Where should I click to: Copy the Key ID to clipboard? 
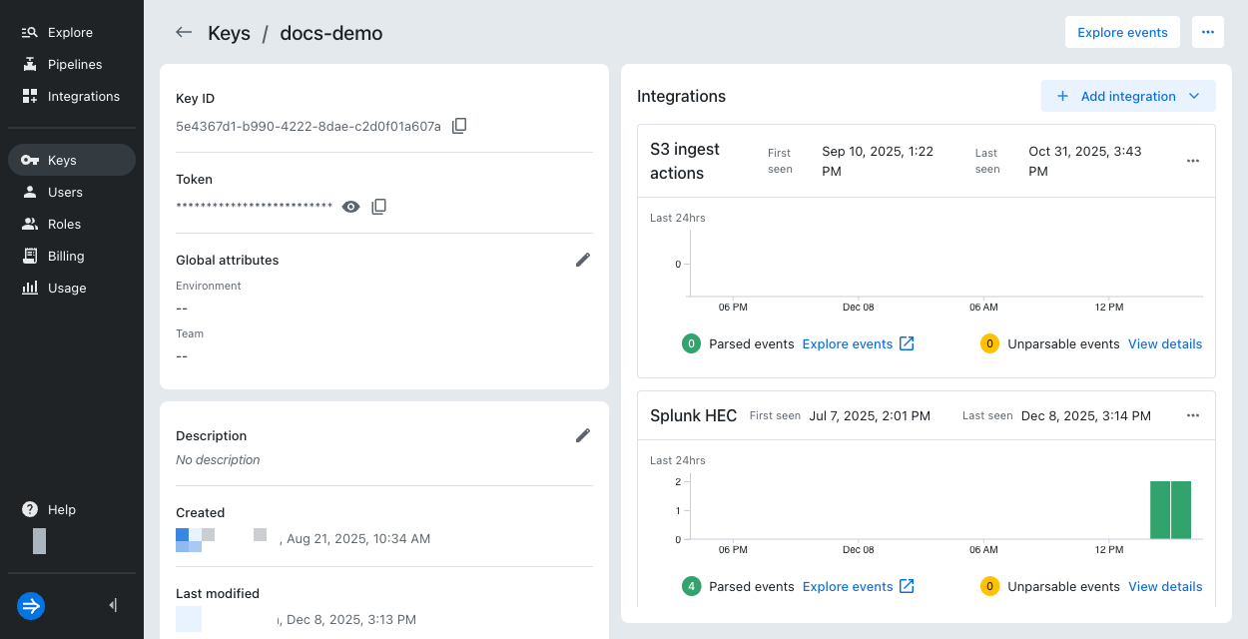pyautogui.click(x=459, y=126)
